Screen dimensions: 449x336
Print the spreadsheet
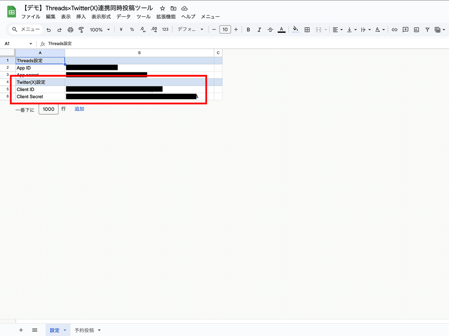tap(70, 30)
